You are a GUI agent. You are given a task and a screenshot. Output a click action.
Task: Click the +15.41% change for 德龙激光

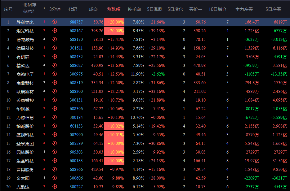(x=116, y=40)
